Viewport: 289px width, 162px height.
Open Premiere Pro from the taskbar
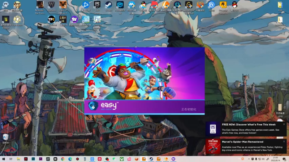(40, 159)
